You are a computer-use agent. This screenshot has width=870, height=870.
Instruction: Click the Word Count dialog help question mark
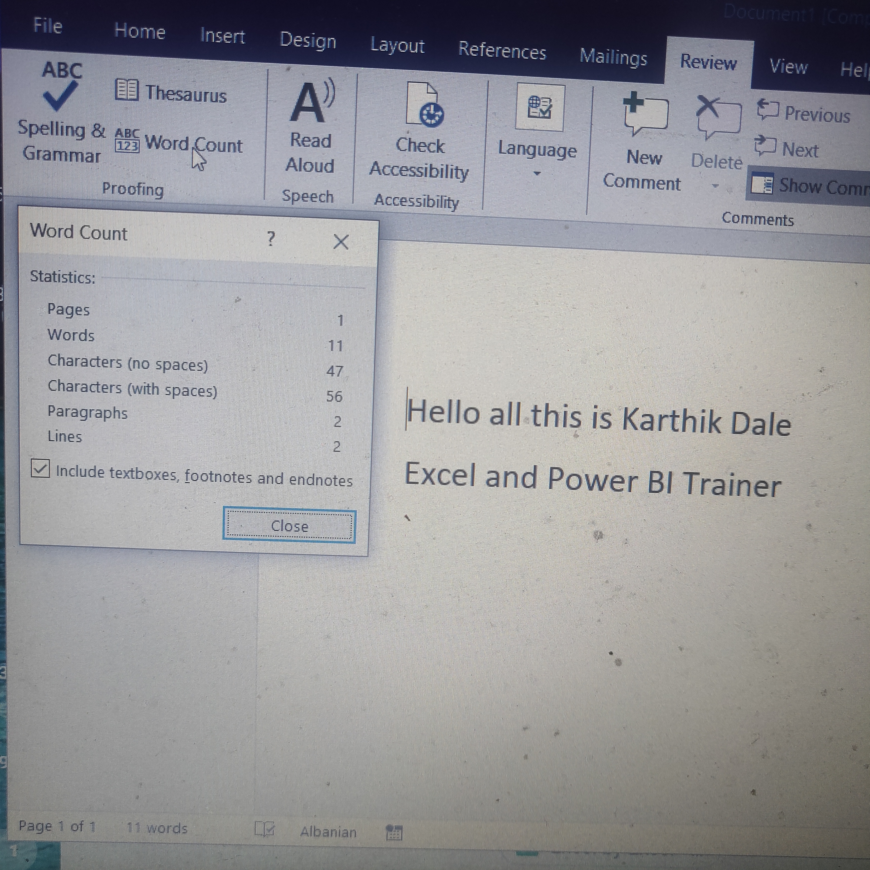271,238
